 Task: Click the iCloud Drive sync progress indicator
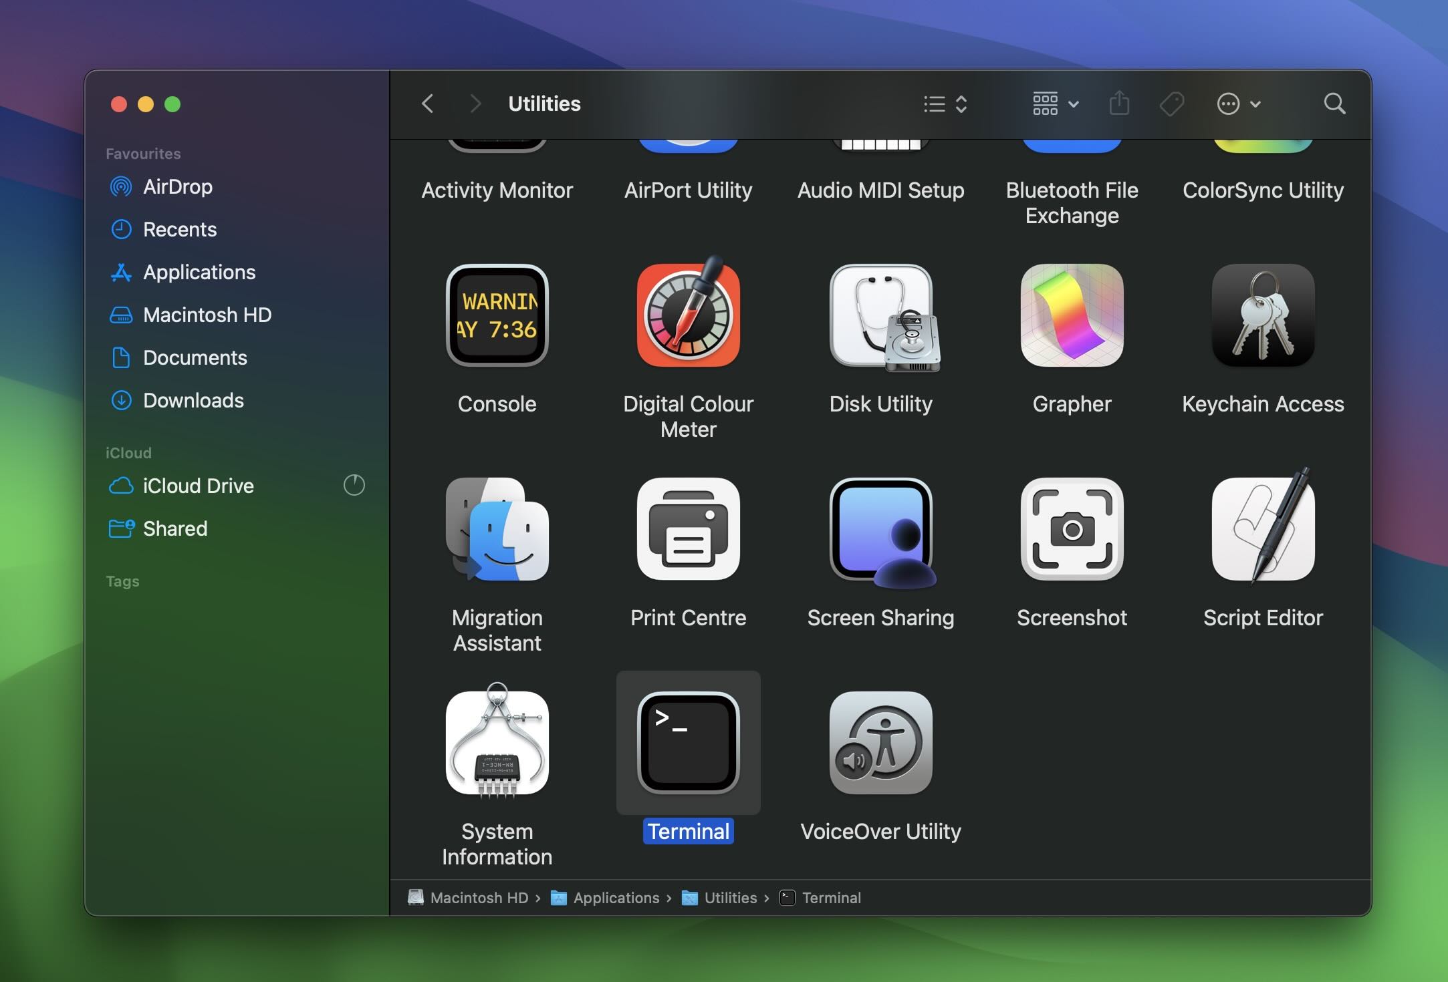coord(354,485)
